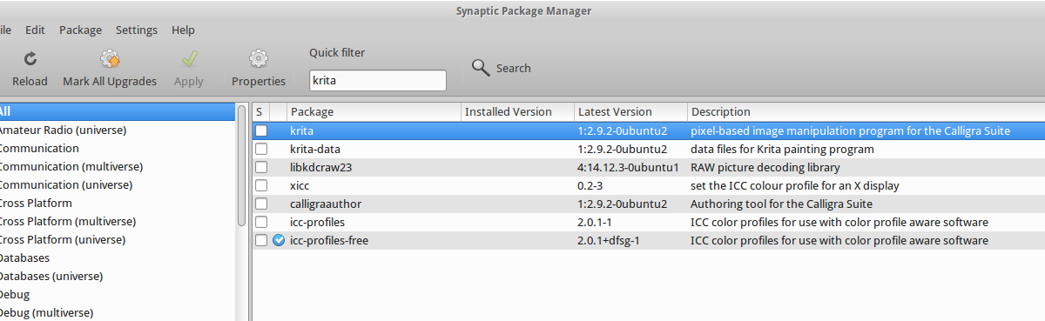Image resolution: width=1045 pixels, height=321 pixels.
Task: Select the icc-profiles-free package name
Action: click(329, 240)
